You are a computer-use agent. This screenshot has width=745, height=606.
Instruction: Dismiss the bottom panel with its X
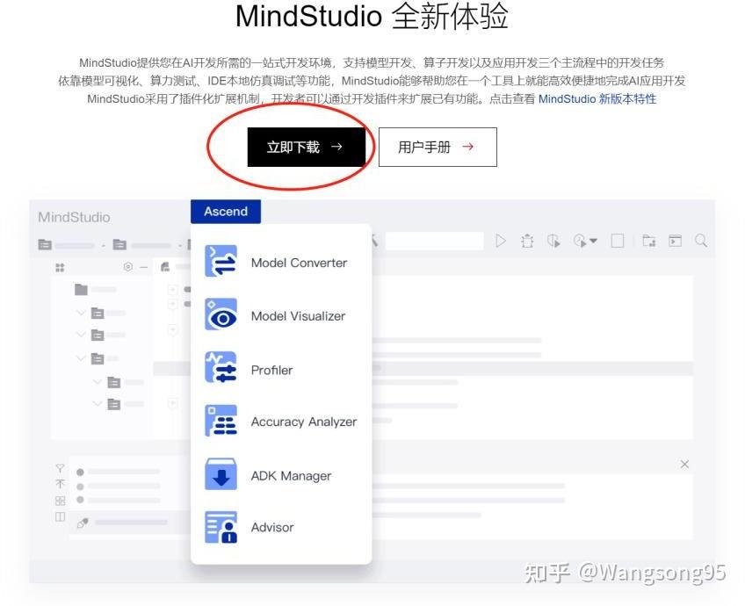[x=684, y=464]
